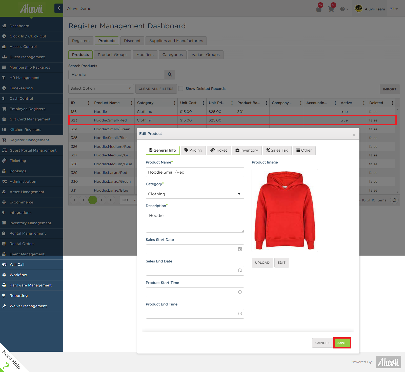This screenshot has height=372, width=405.
Task: Switch to the Pricing tab
Action: [x=193, y=150]
